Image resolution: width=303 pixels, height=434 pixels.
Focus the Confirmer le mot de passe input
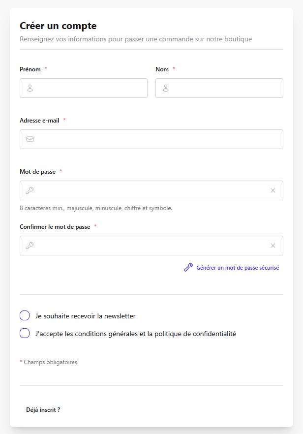tap(151, 246)
